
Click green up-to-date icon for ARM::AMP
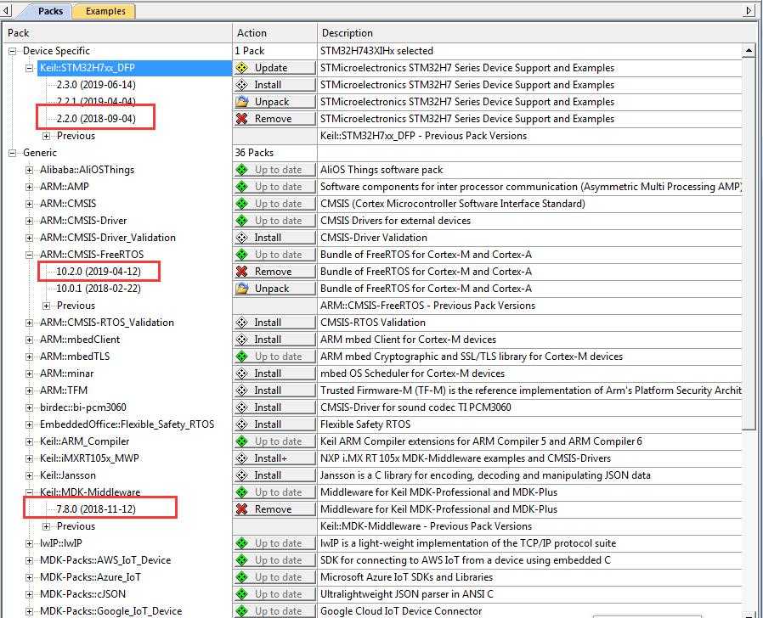click(x=242, y=187)
